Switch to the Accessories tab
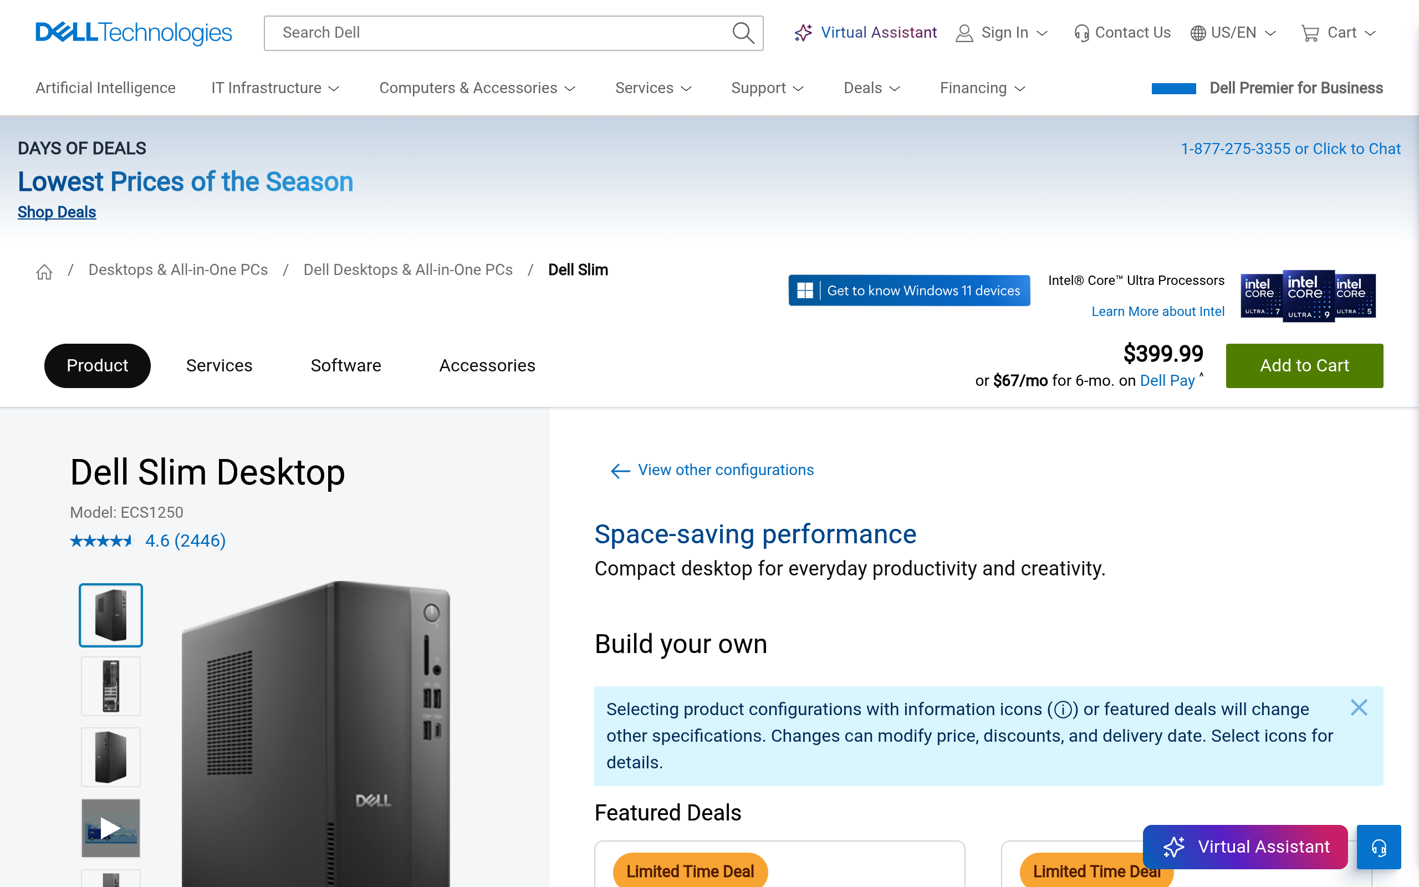The height and width of the screenshot is (887, 1419). tap(487, 365)
